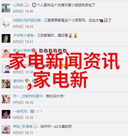Open the 卢本斯斗章鱼 profile link
Viewport: 128px width, 136px height.
23,36
